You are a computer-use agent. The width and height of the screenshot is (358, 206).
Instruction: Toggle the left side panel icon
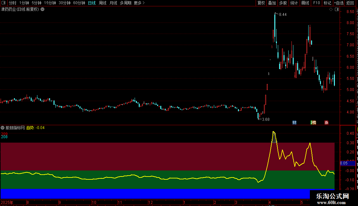tap(3, 3)
